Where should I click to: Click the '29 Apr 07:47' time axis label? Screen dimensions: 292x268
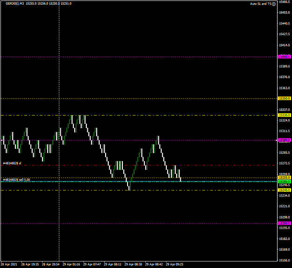tap(92, 264)
